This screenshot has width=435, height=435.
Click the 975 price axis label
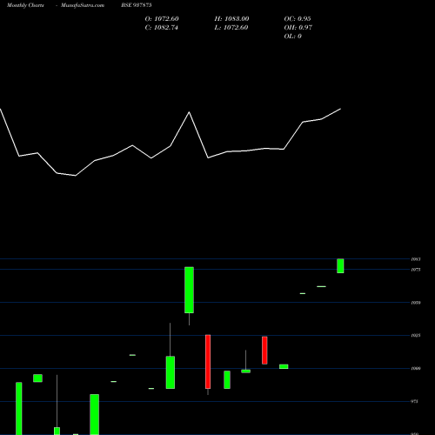coord(415,401)
